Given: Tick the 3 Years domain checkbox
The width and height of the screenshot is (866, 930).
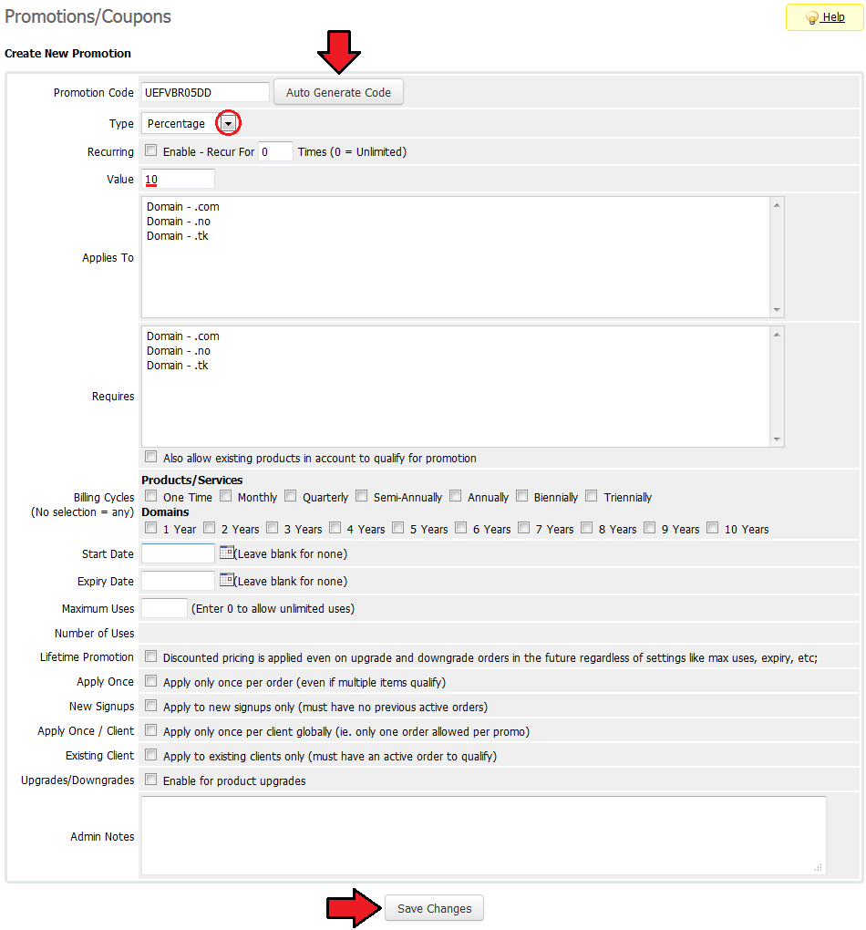Looking at the screenshot, I should (x=273, y=528).
